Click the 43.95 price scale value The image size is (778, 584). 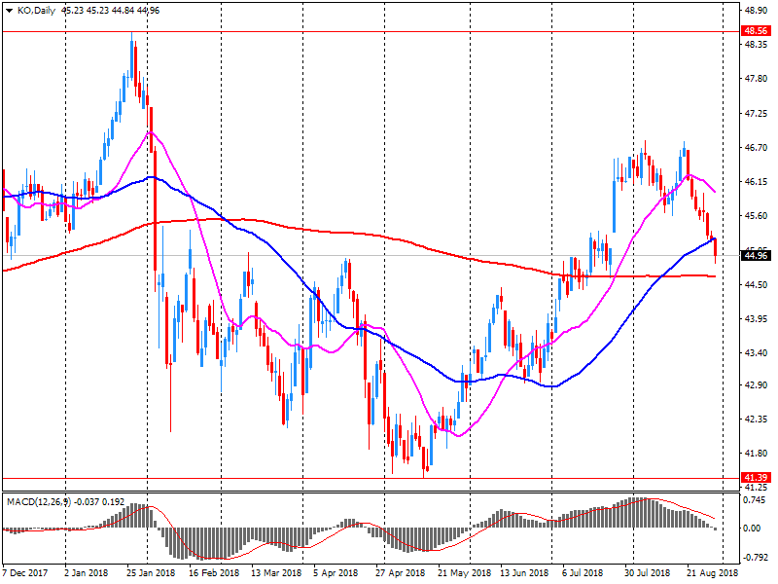tap(756, 319)
